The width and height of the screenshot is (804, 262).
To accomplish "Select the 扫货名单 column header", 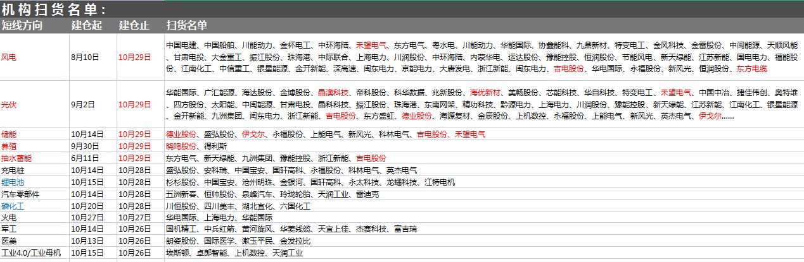I will coord(186,25).
